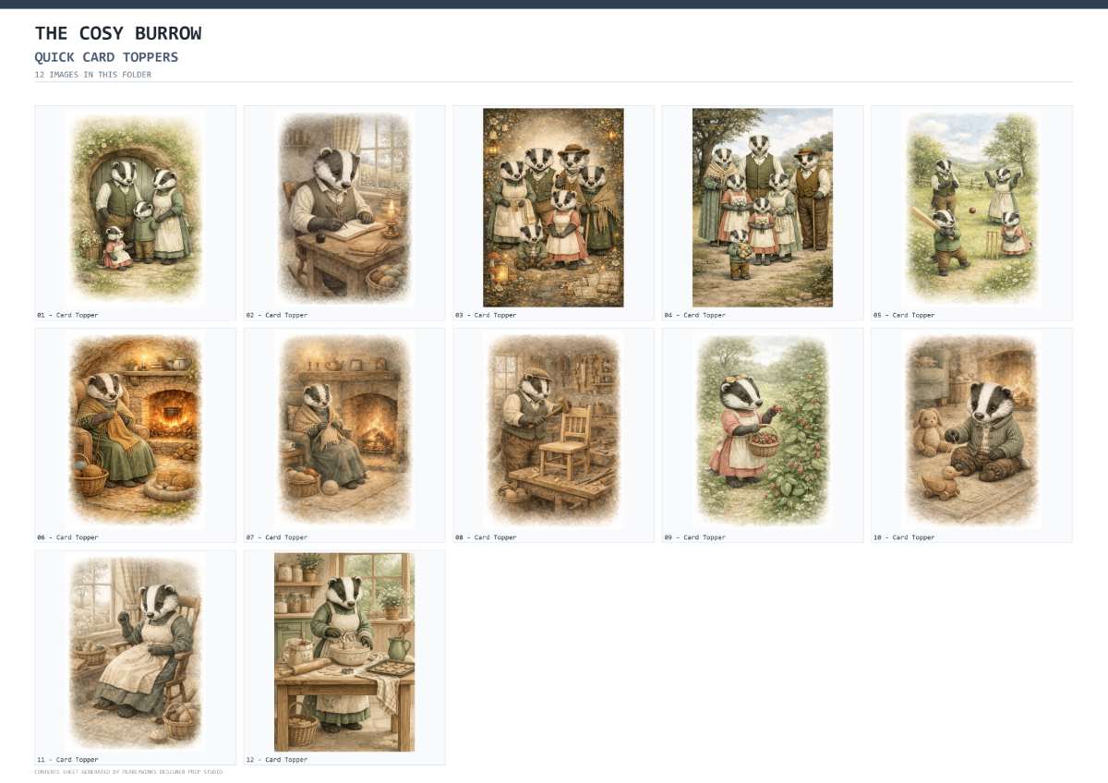1108x783 pixels.
Task: Select thumbnail 08 badger carpenter with chair
Action: [553, 430]
